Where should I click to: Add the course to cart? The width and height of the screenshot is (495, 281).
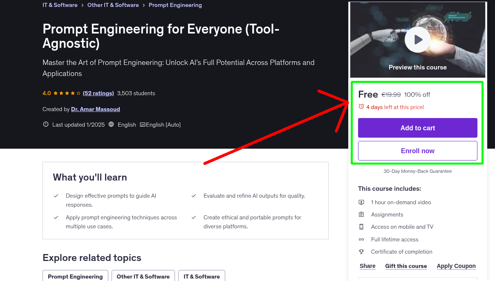coord(418,128)
